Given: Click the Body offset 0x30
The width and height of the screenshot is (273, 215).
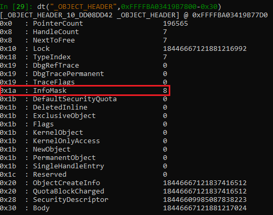Looking at the screenshot, I should click(8, 208).
